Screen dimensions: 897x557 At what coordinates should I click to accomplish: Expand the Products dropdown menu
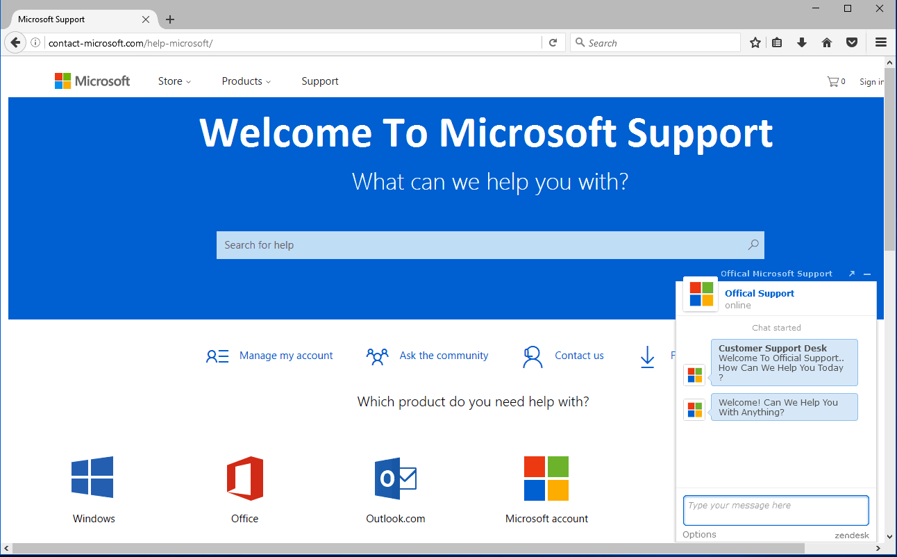tap(246, 81)
